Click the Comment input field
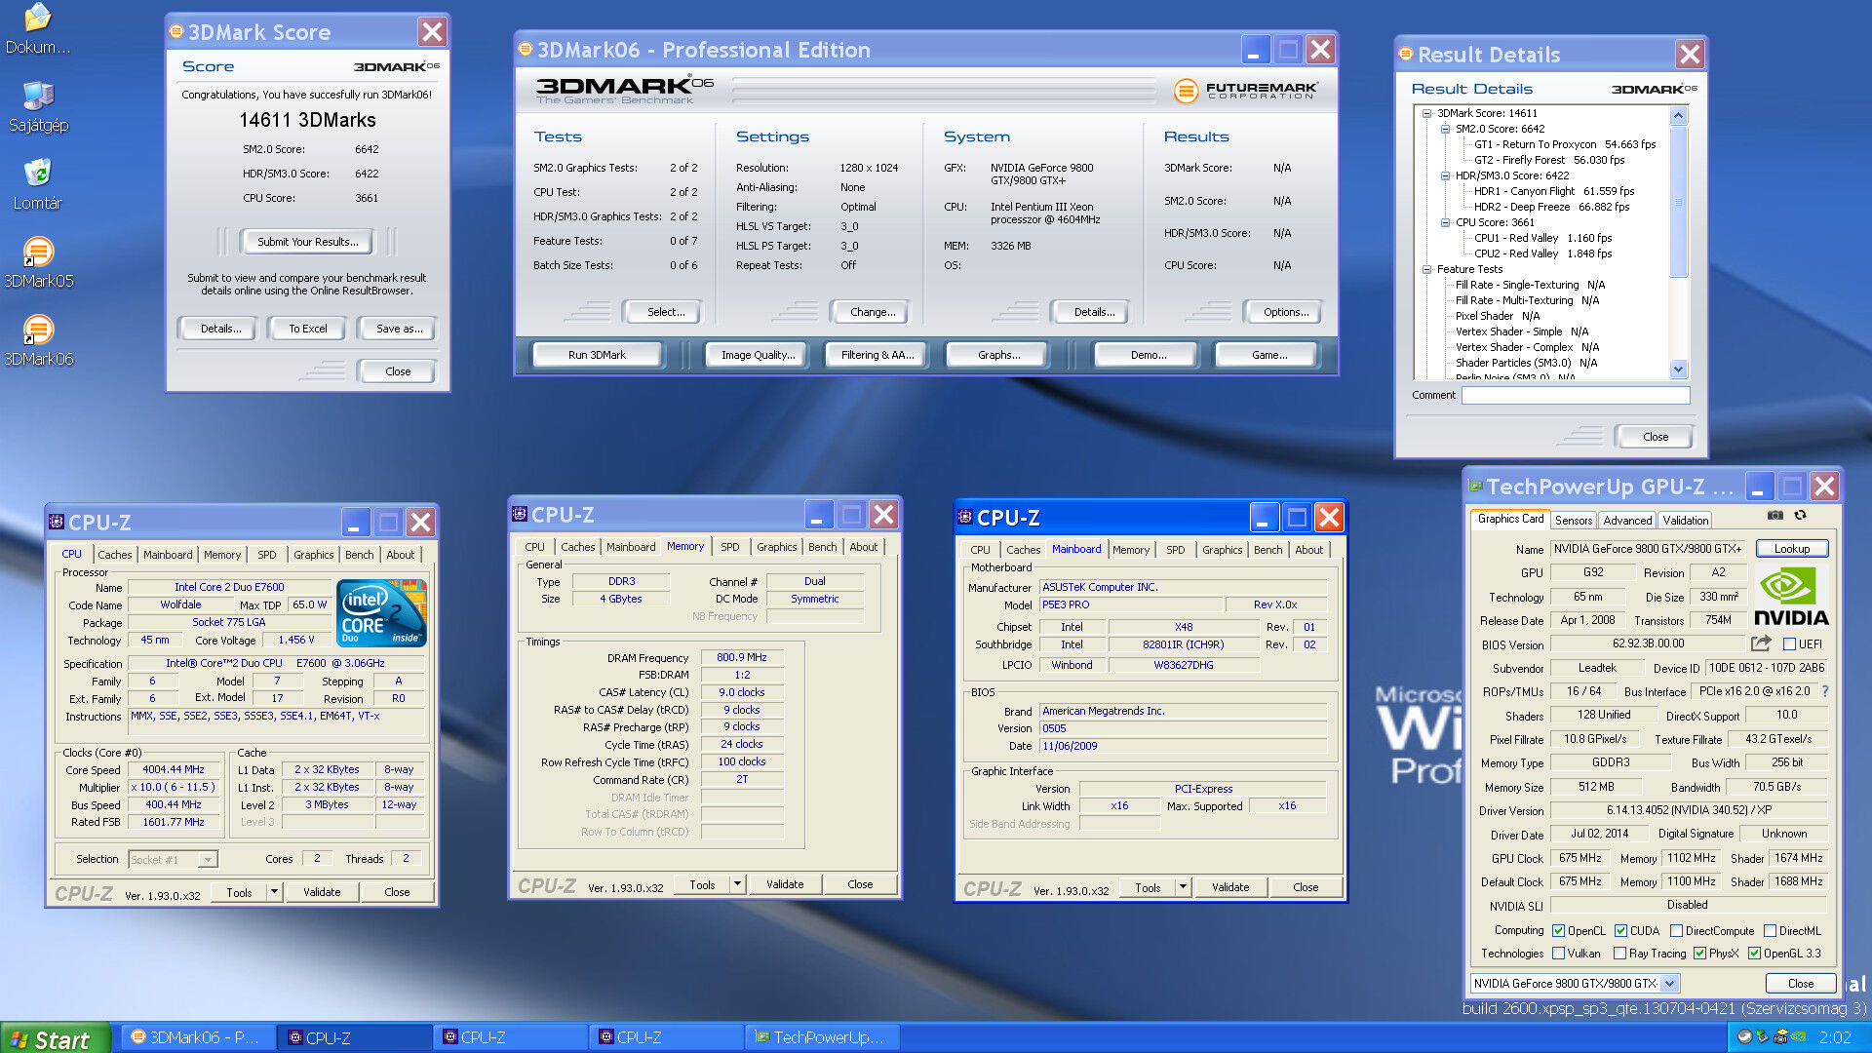1872x1053 pixels. pyautogui.click(x=1575, y=395)
